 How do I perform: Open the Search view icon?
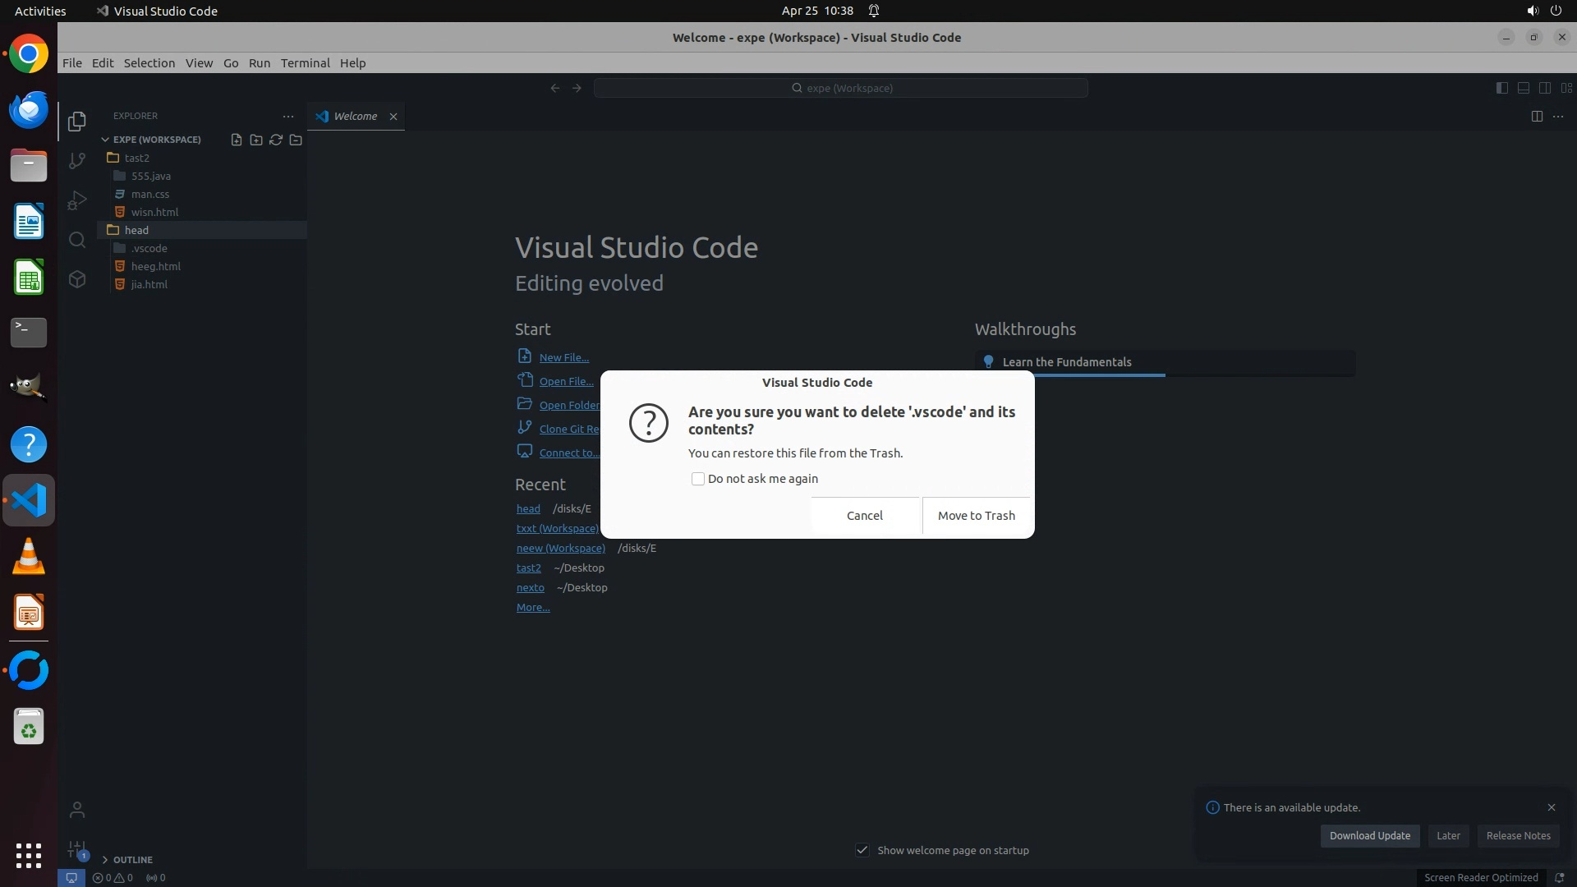[77, 240]
